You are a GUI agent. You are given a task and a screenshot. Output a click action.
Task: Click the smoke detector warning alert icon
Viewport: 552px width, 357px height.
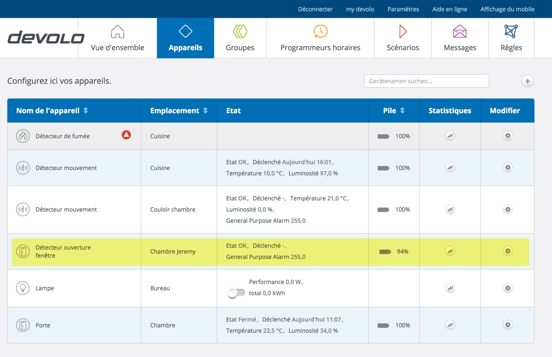pyautogui.click(x=126, y=135)
